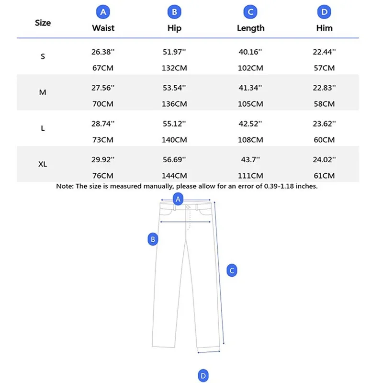Click the A badge above the Waist header
The width and height of the screenshot is (383, 383).
[x=103, y=11]
